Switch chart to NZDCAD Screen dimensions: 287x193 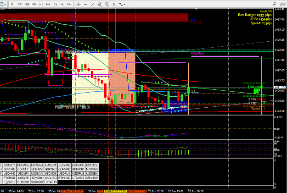[x=92, y=169]
